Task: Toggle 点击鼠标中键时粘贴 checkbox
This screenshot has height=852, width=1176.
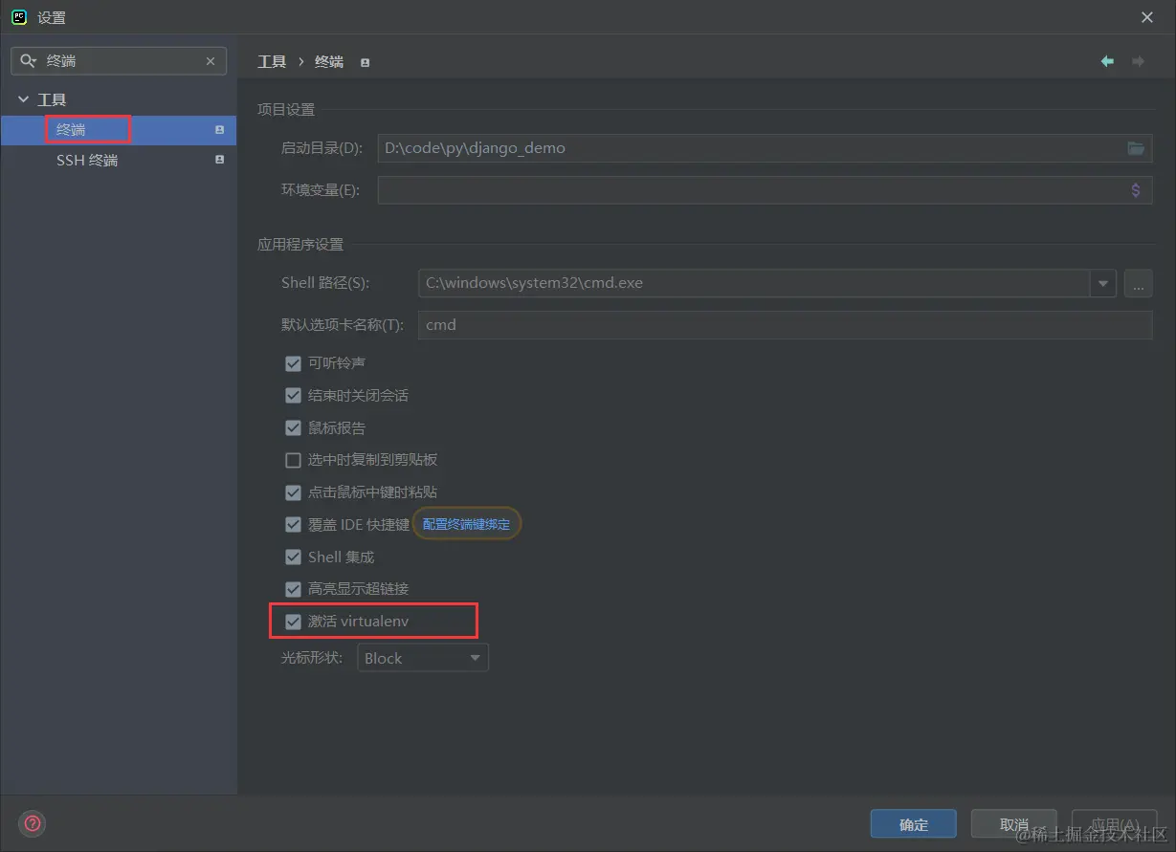Action: pos(293,492)
